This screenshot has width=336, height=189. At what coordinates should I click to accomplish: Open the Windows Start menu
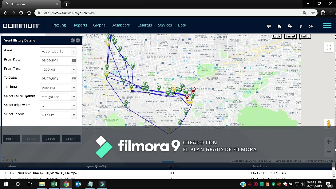click(6, 184)
